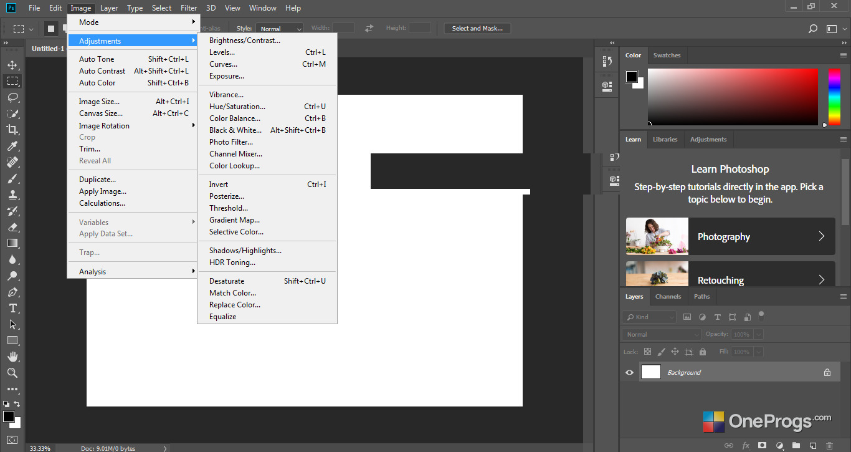The width and height of the screenshot is (851, 452).
Task: Toggle lock image pixels brush icon
Action: pos(662,352)
